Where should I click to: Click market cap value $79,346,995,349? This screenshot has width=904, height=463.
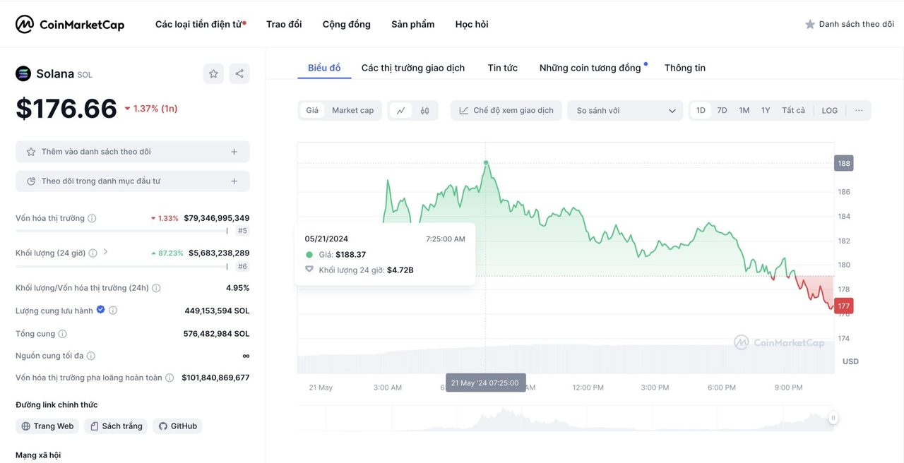point(217,218)
